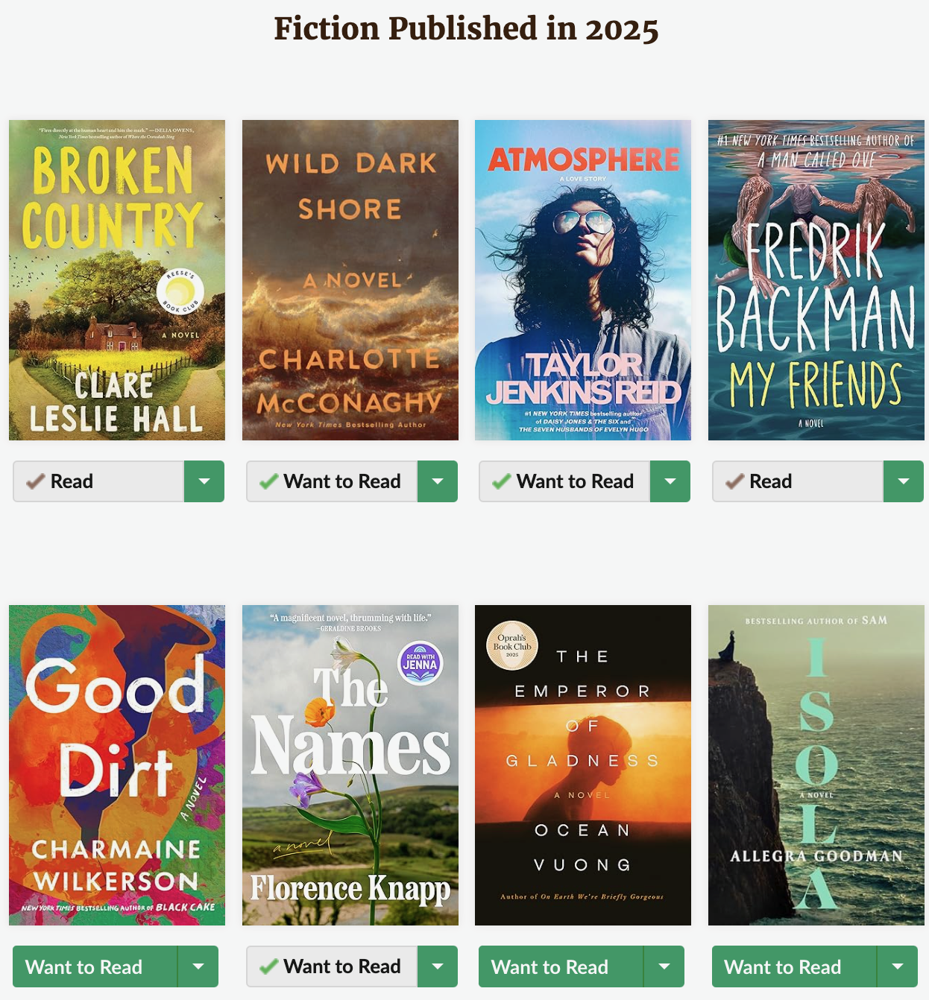Add Isola to Want to Read shelf
The height and width of the screenshot is (1000, 929).
click(795, 966)
